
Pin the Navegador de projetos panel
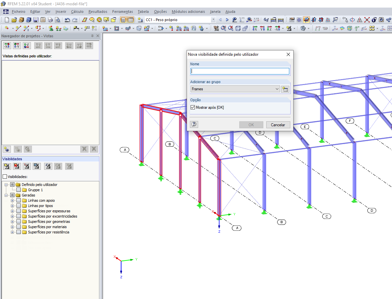(92, 36)
